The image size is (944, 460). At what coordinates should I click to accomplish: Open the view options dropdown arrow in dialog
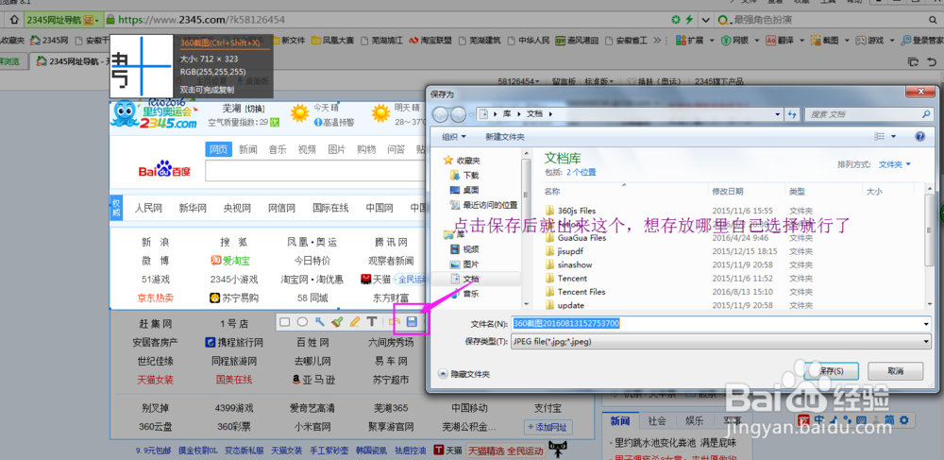893,137
